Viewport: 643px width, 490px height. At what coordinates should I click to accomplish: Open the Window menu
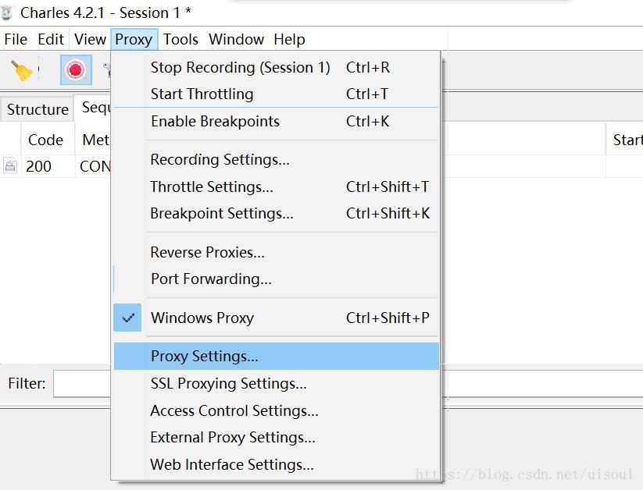point(236,39)
